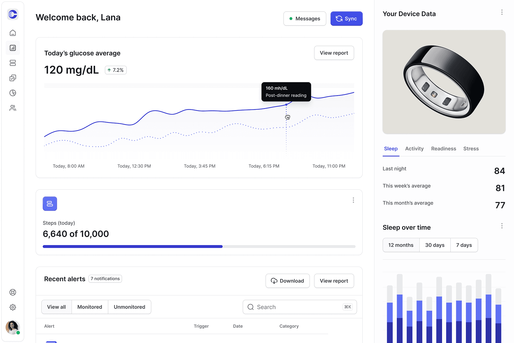Open the Recent alerts View report button
This screenshot has width=514, height=343.
coord(334,281)
